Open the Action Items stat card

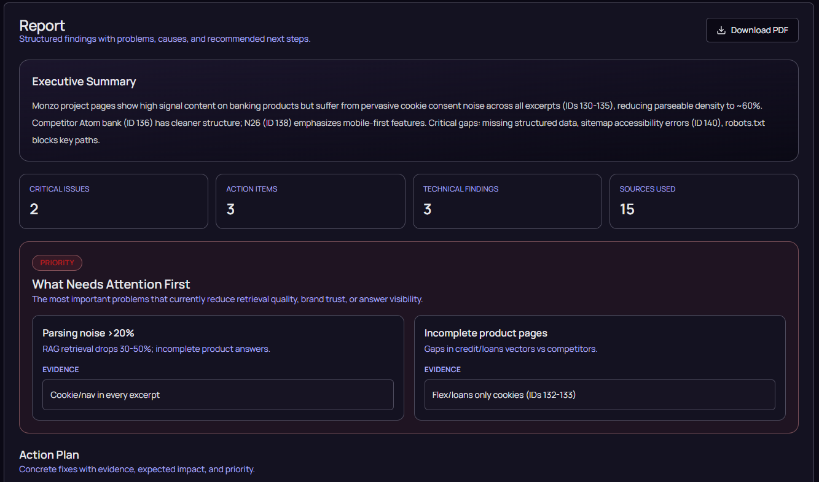click(310, 201)
